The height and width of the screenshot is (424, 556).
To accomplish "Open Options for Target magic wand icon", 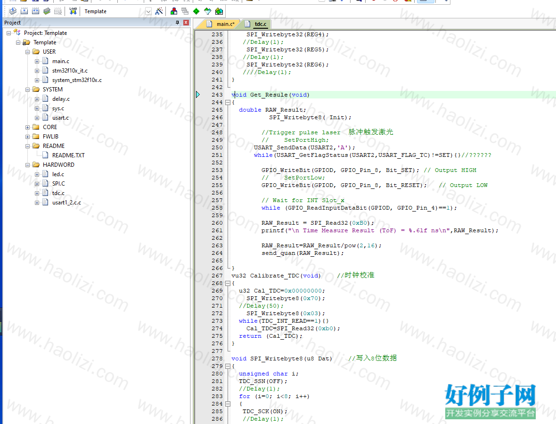I will click(x=159, y=11).
